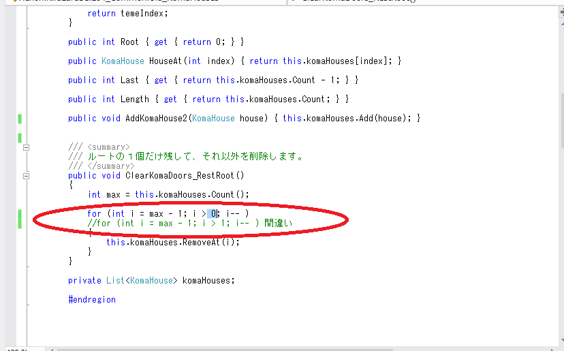
Task: Click the '</summary>' closing tag comment
Action: click(111, 166)
